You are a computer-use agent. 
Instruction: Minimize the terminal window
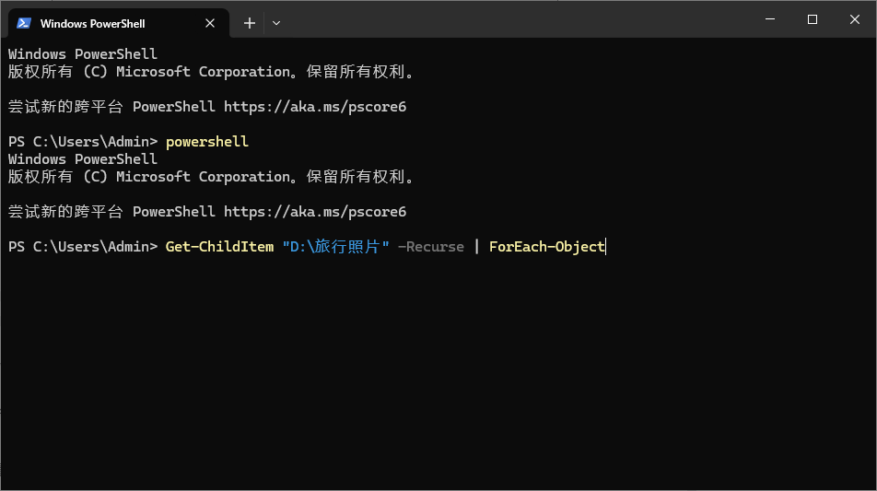pyautogui.click(x=770, y=19)
